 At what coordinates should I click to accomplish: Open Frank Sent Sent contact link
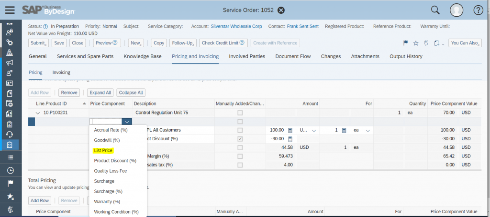click(303, 26)
